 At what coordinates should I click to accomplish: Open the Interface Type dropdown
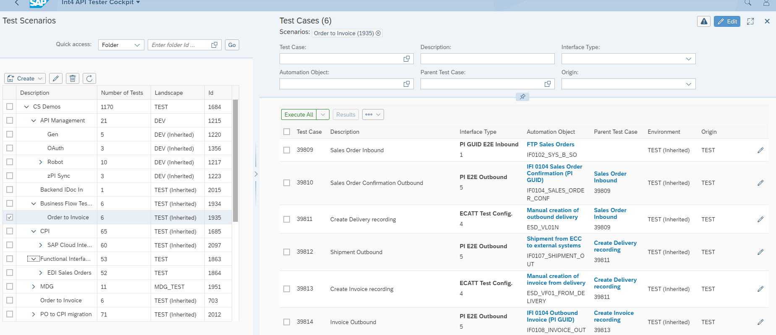tap(688, 59)
